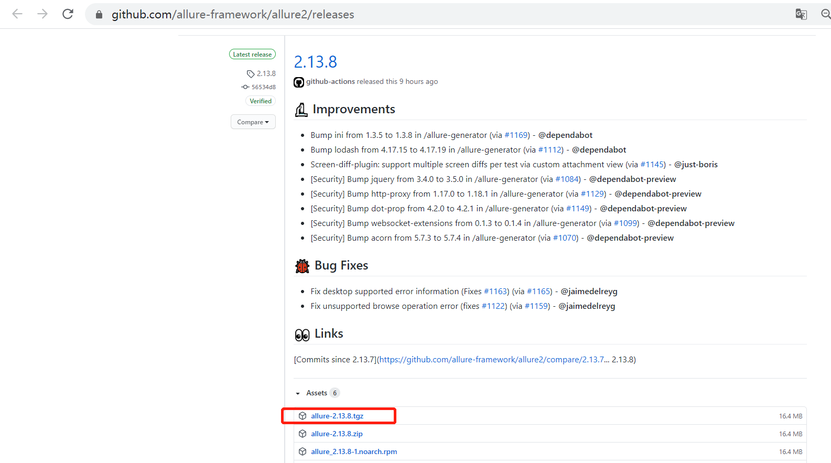This screenshot has width=831, height=463.
Task: Open @dependabot-preview on the acorn bump line
Action: (x=630, y=238)
